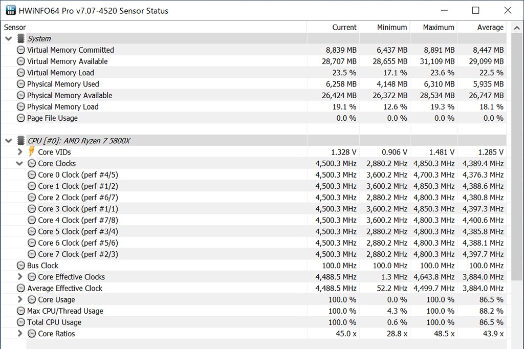Screen dimensions: 524x349
Task: Select the Core 3 Clock (perf #1/1) row
Action: pos(78,209)
